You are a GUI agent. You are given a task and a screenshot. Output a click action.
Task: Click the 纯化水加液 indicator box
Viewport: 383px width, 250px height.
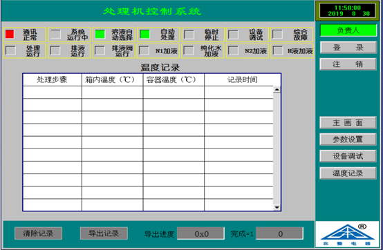pos(189,50)
